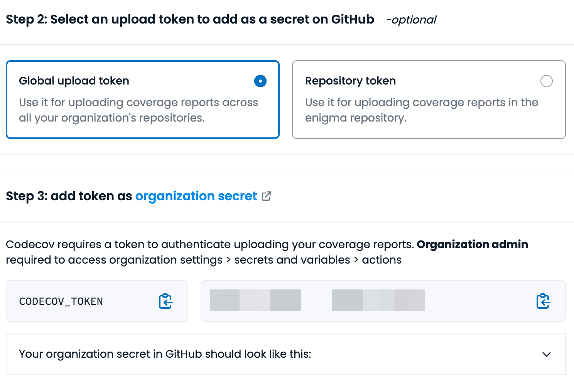This screenshot has height=389, width=574.
Task: Select the Repository token radio button
Action: (546, 81)
